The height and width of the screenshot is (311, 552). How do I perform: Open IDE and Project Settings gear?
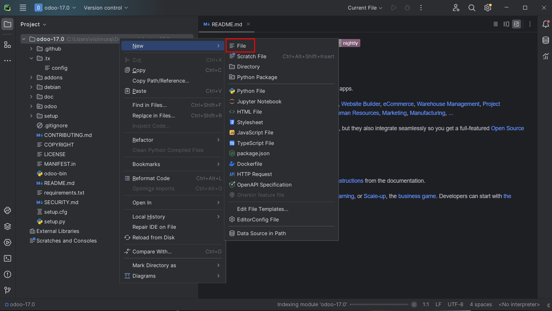click(x=488, y=8)
